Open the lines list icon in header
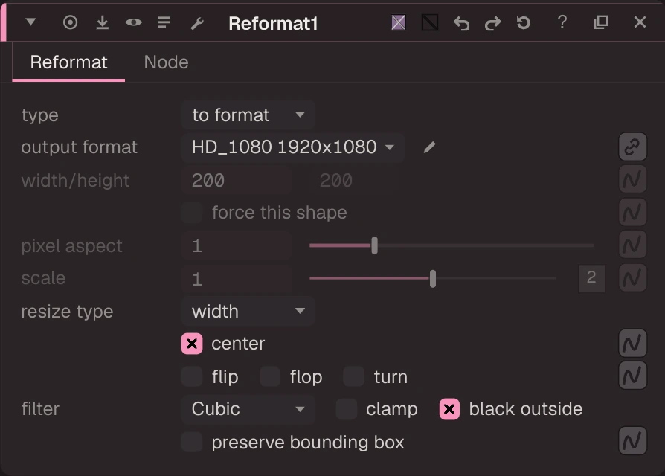The image size is (665, 476). point(164,22)
